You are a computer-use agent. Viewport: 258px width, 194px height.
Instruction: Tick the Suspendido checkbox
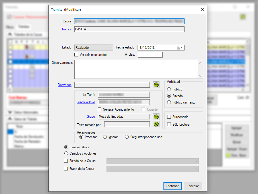click(x=169, y=117)
